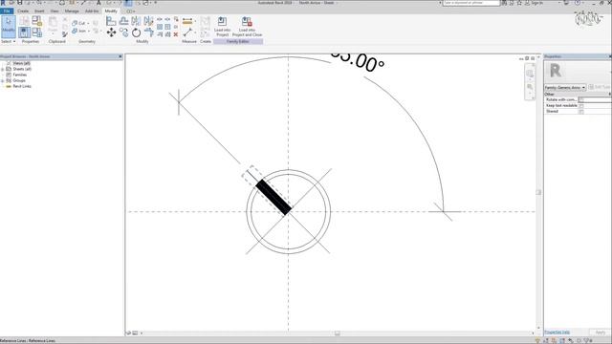Viewport: 612px width, 344px height.
Task: Open the Paste dropdown arrow
Action: pyautogui.click(x=53, y=33)
